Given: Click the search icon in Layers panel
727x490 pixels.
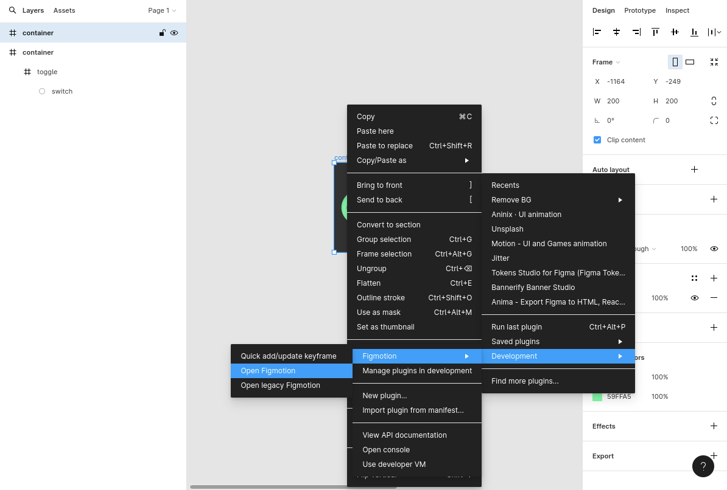Looking at the screenshot, I should (x=13, y=10).
